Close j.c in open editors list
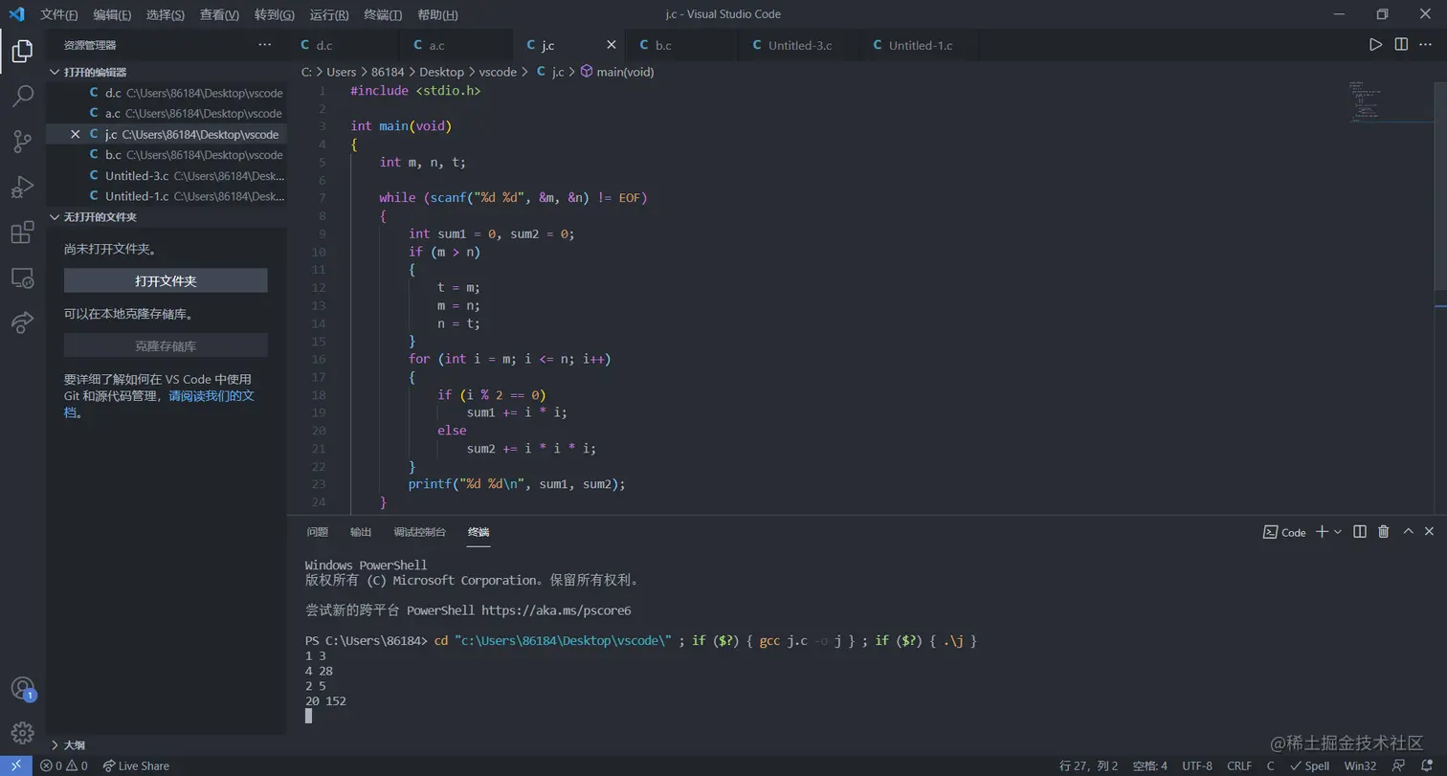Viewport: 1447px width, 776px height. 76,135
